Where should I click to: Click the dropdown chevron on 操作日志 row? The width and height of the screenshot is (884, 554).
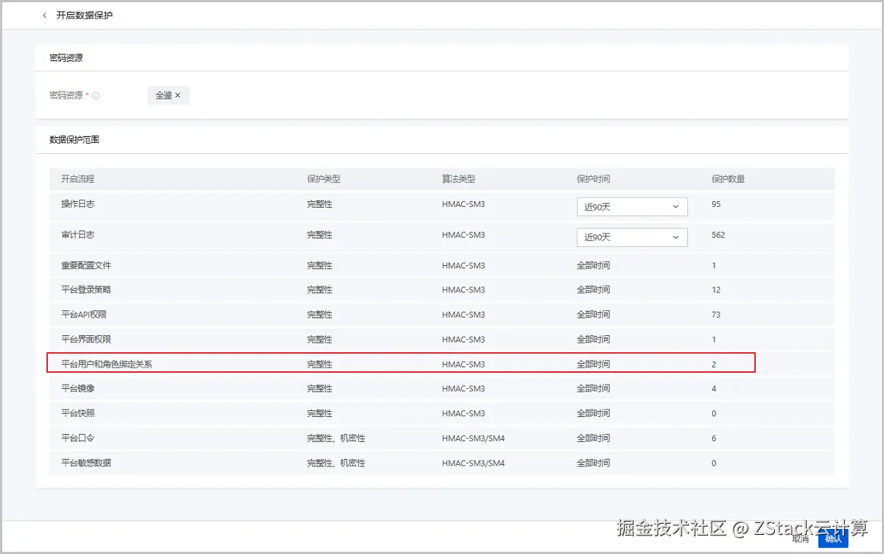(676, 206)
